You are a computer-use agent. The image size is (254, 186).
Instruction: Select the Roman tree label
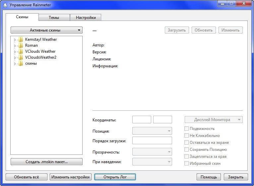click(32, 45)
